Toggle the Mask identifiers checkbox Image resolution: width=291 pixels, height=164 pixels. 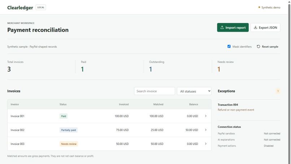tap(229, 47)
